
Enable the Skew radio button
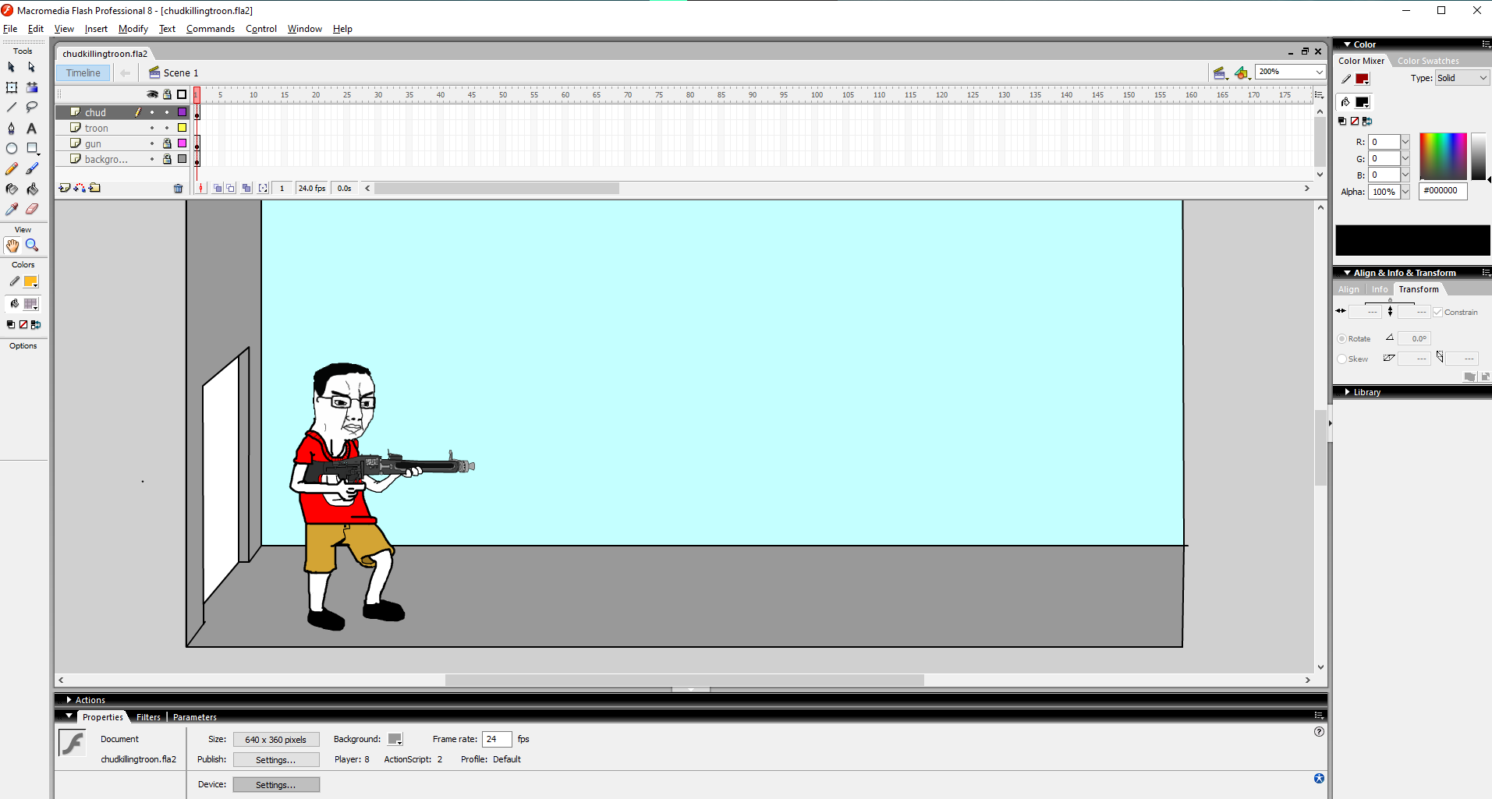point(1342,359)
